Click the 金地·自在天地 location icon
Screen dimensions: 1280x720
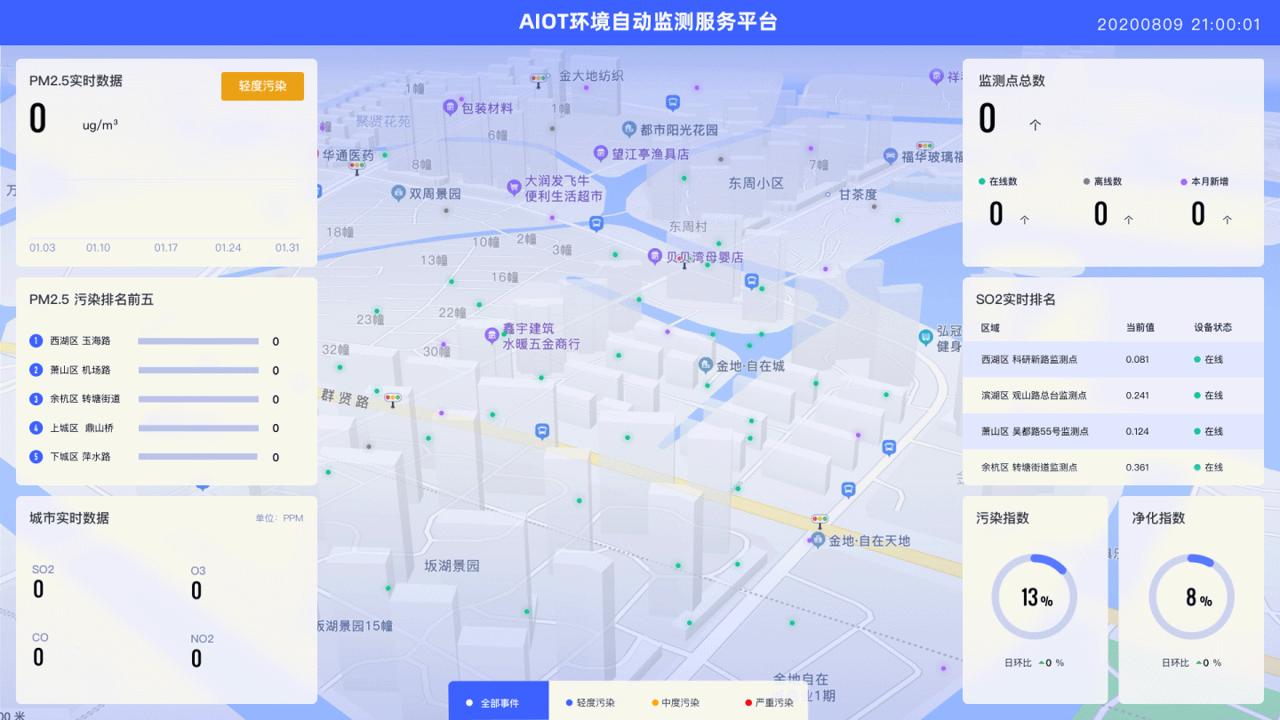819,540
